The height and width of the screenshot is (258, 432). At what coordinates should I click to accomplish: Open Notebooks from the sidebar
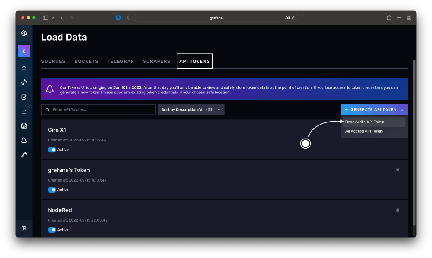pyautogui.click(x=24, y=97)
